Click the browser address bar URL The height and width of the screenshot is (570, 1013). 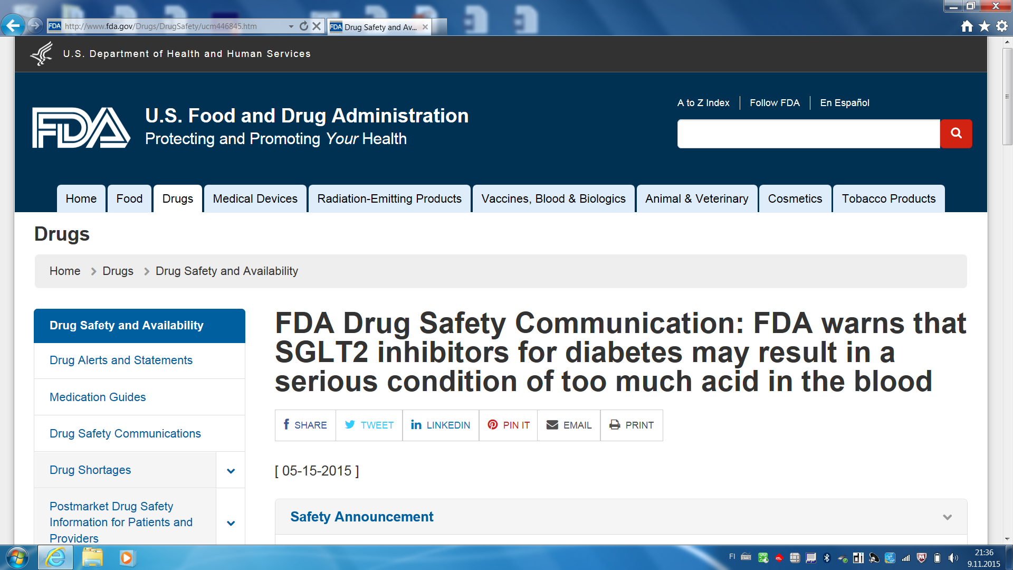coord(161,26)
